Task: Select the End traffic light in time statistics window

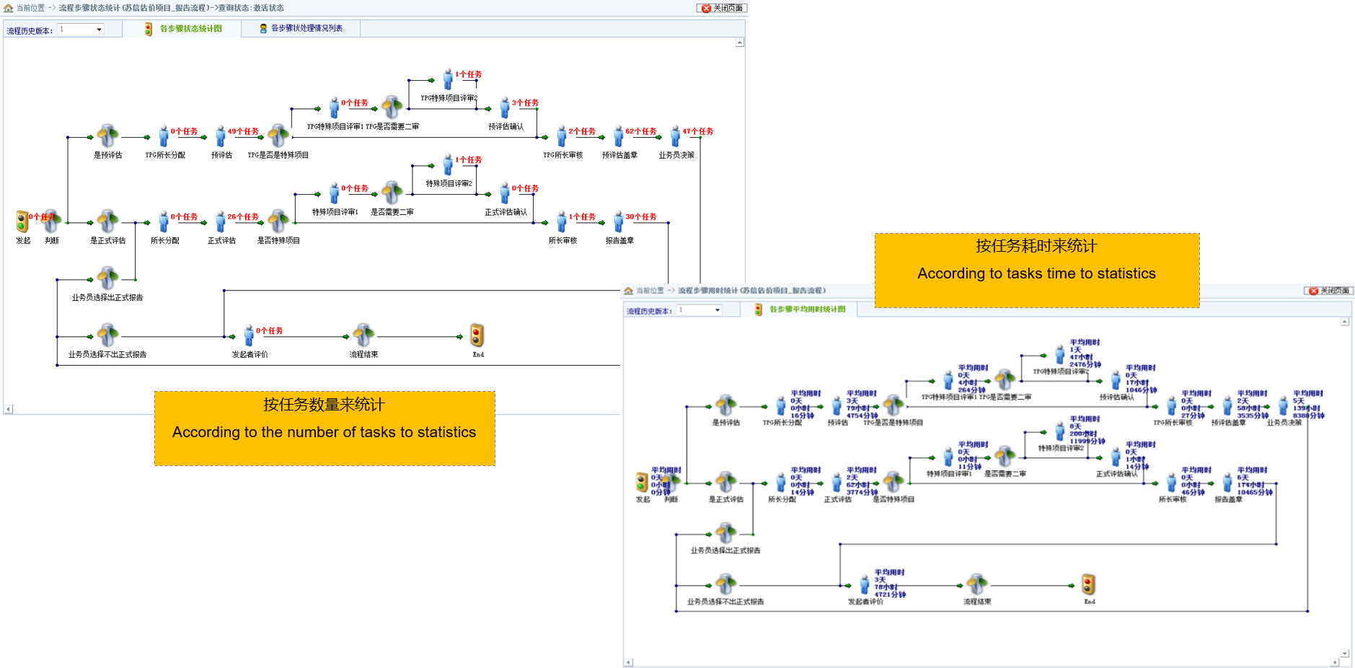Action: (1089, 584)
